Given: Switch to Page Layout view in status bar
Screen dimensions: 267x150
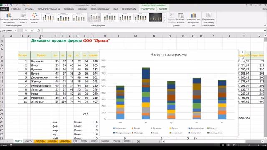Looking at the screenshot, I should pyautogui.click(x=228, y=145).
